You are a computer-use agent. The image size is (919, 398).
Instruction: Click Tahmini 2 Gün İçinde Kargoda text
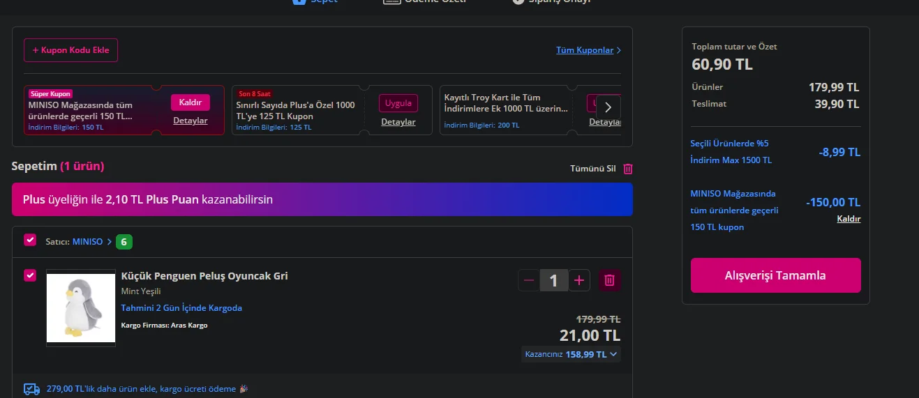pos(181,308)
